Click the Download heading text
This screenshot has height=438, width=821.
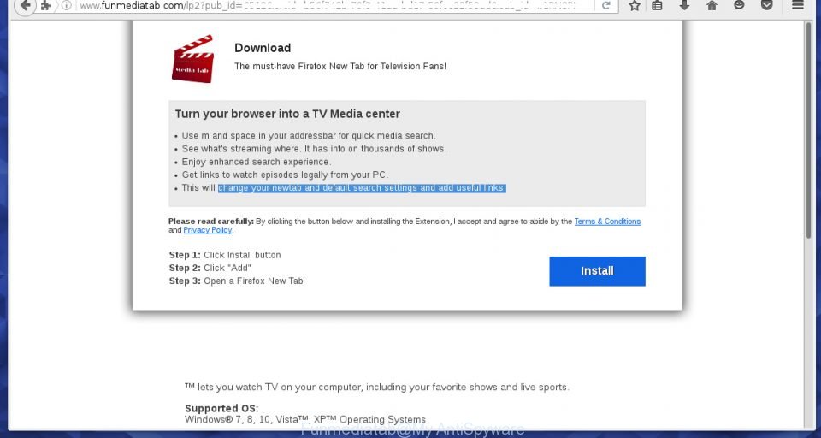tap(263, 48)
